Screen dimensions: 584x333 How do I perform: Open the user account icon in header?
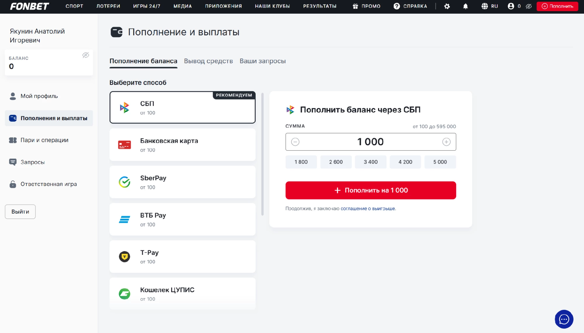(511, 6)
